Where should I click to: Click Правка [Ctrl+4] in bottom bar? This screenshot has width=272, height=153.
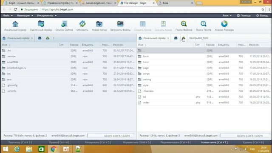point(59,142)
